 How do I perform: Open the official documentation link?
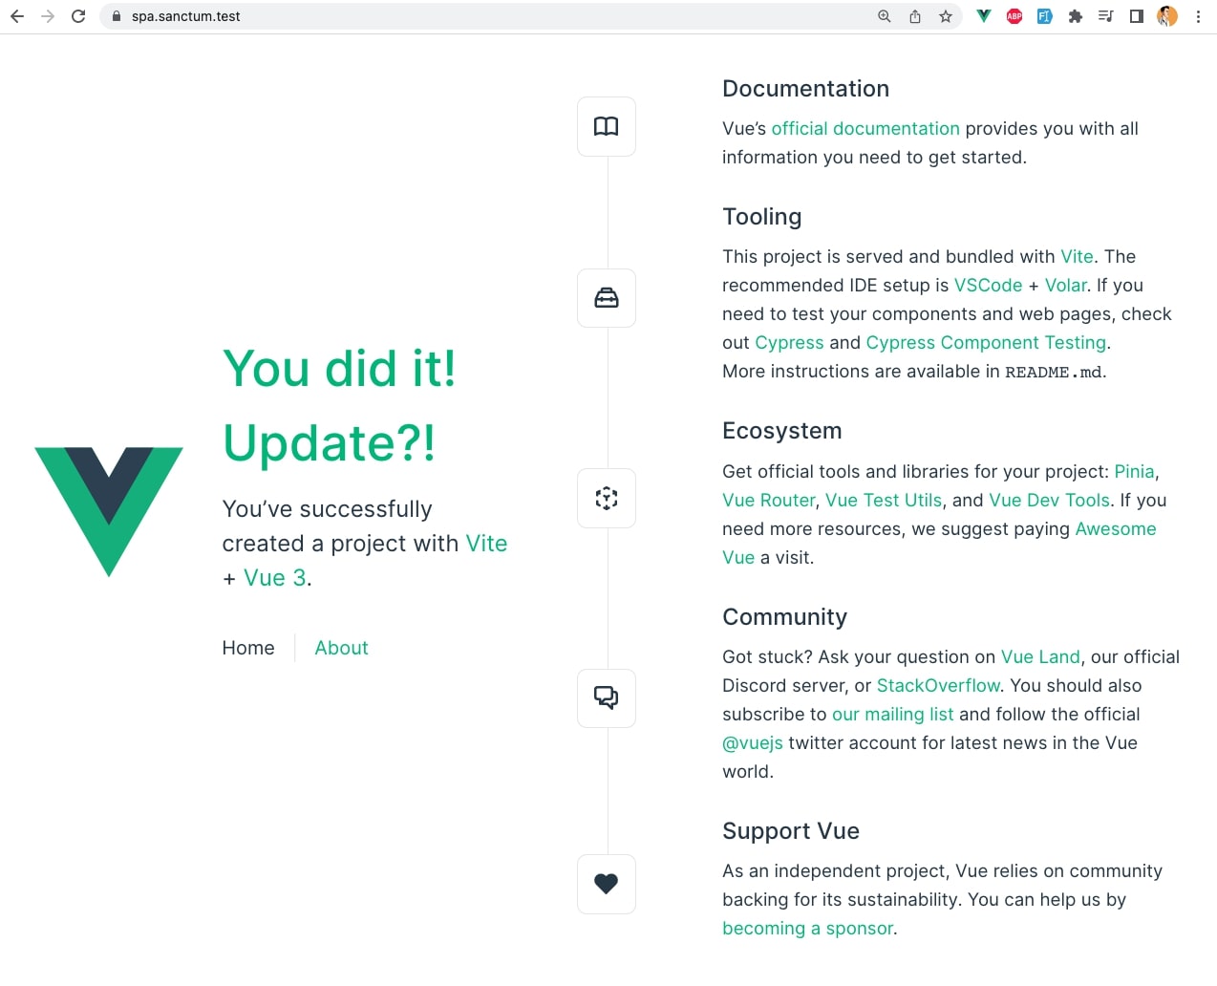865,129
